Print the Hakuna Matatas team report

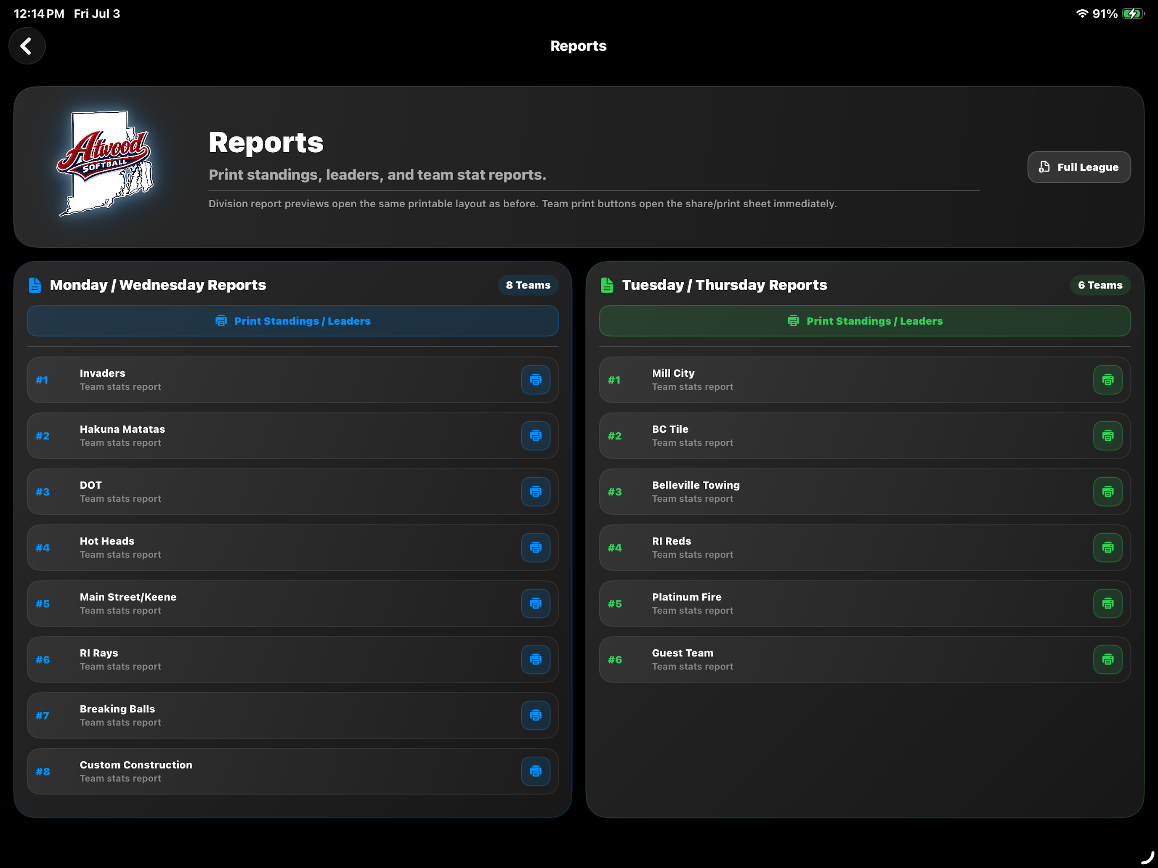[x=536, y=436]
